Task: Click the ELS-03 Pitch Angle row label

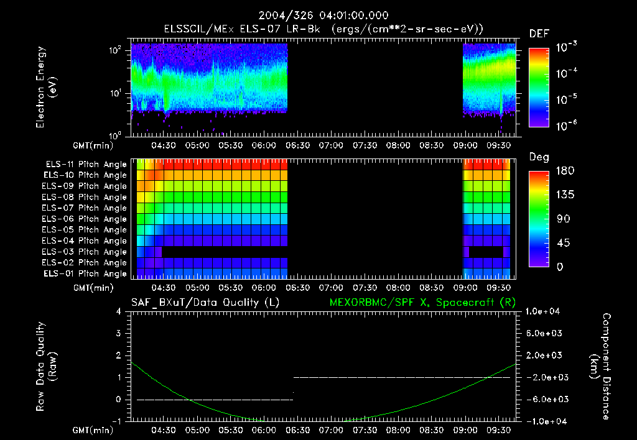Action: pyautogui.click(x=85, y=252)
